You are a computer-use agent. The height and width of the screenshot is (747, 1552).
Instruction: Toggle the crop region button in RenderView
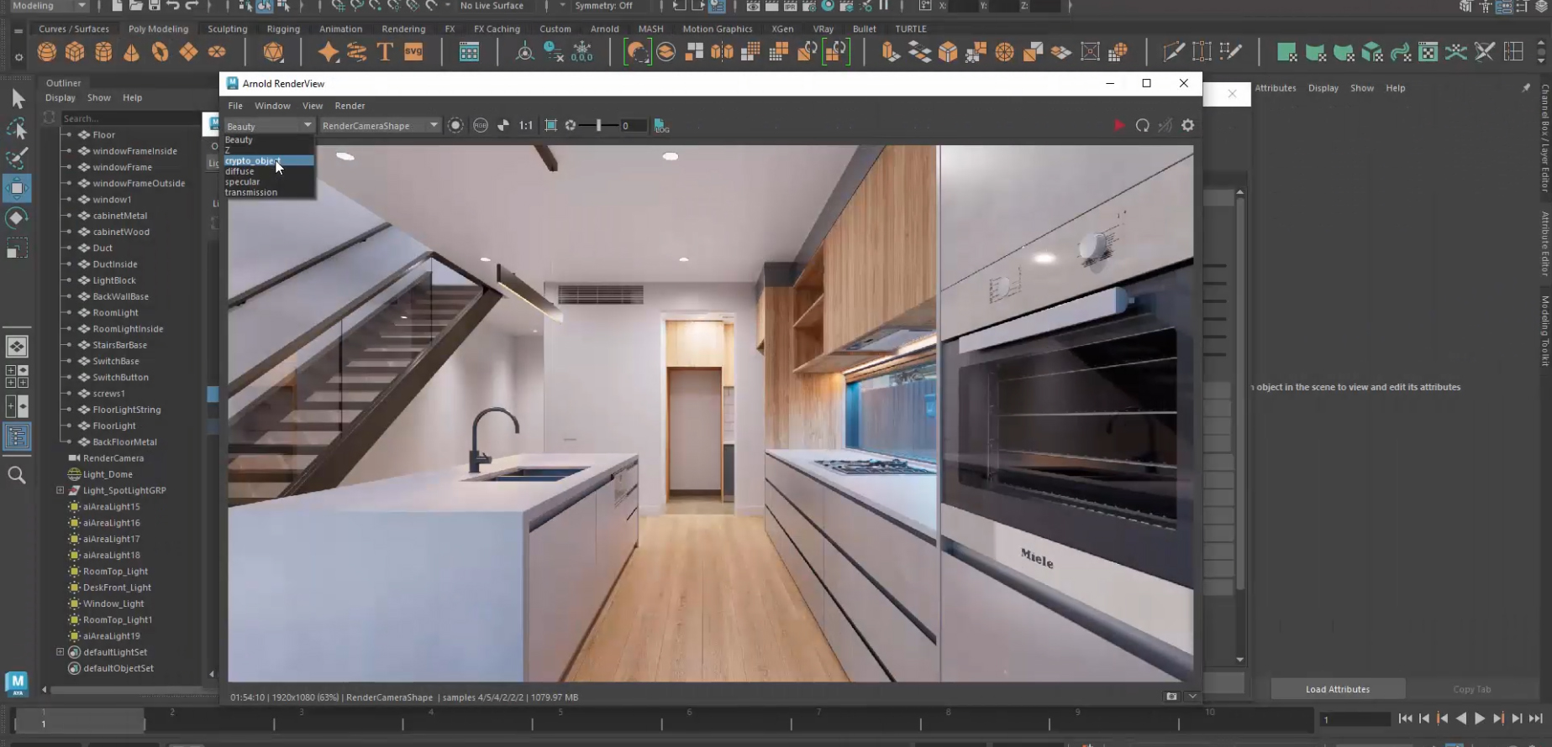tap(550, 125)
